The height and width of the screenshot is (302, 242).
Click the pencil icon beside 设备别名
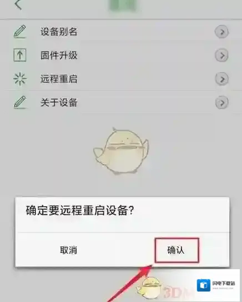[20, 32]
